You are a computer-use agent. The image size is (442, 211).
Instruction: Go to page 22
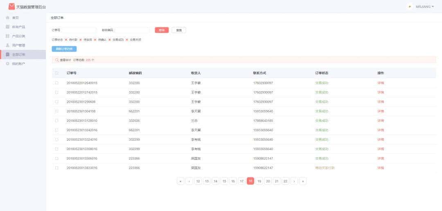(286, 181)
